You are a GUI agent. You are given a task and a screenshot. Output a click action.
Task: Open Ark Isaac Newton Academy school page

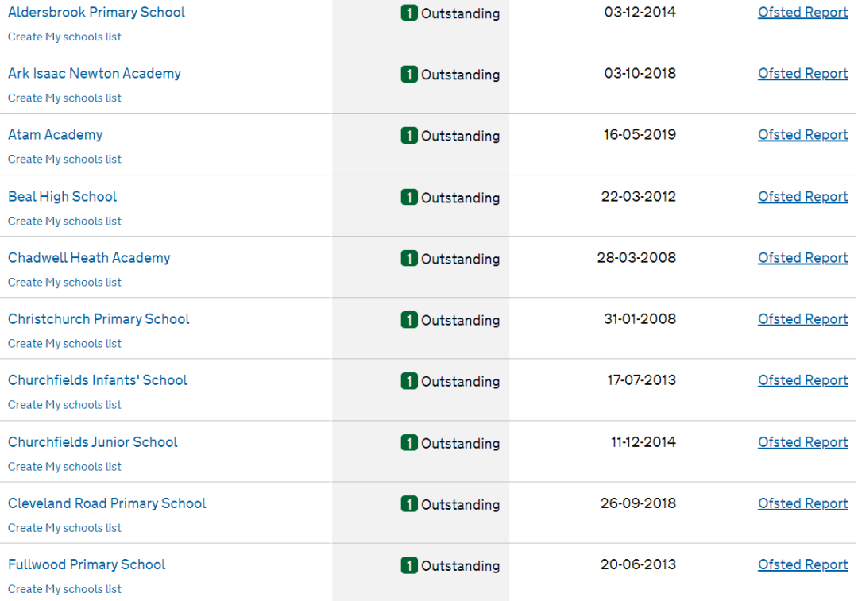(x=95, y=74)
